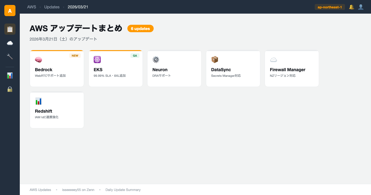
Task: Open the Firewall Manager card
Action: (x=292, y=69)
